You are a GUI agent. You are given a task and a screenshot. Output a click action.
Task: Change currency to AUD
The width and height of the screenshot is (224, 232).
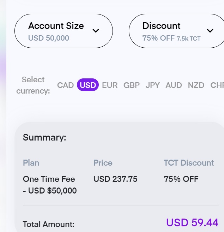pyautogui.click(x=174, y=85)
